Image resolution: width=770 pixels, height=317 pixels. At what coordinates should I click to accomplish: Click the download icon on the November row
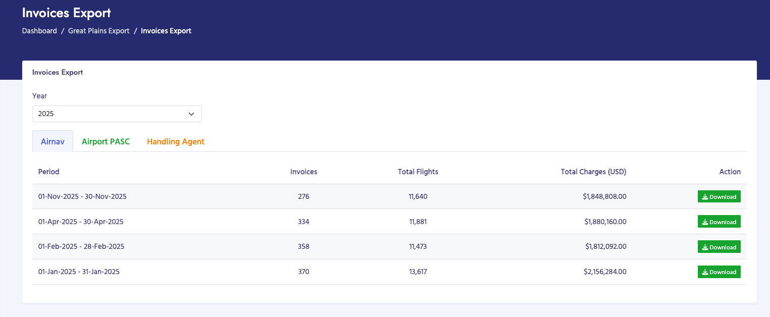[x=705, y=196]
